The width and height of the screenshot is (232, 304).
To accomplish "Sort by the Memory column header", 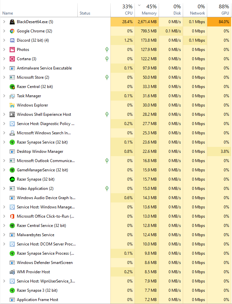I will point(147,10).
